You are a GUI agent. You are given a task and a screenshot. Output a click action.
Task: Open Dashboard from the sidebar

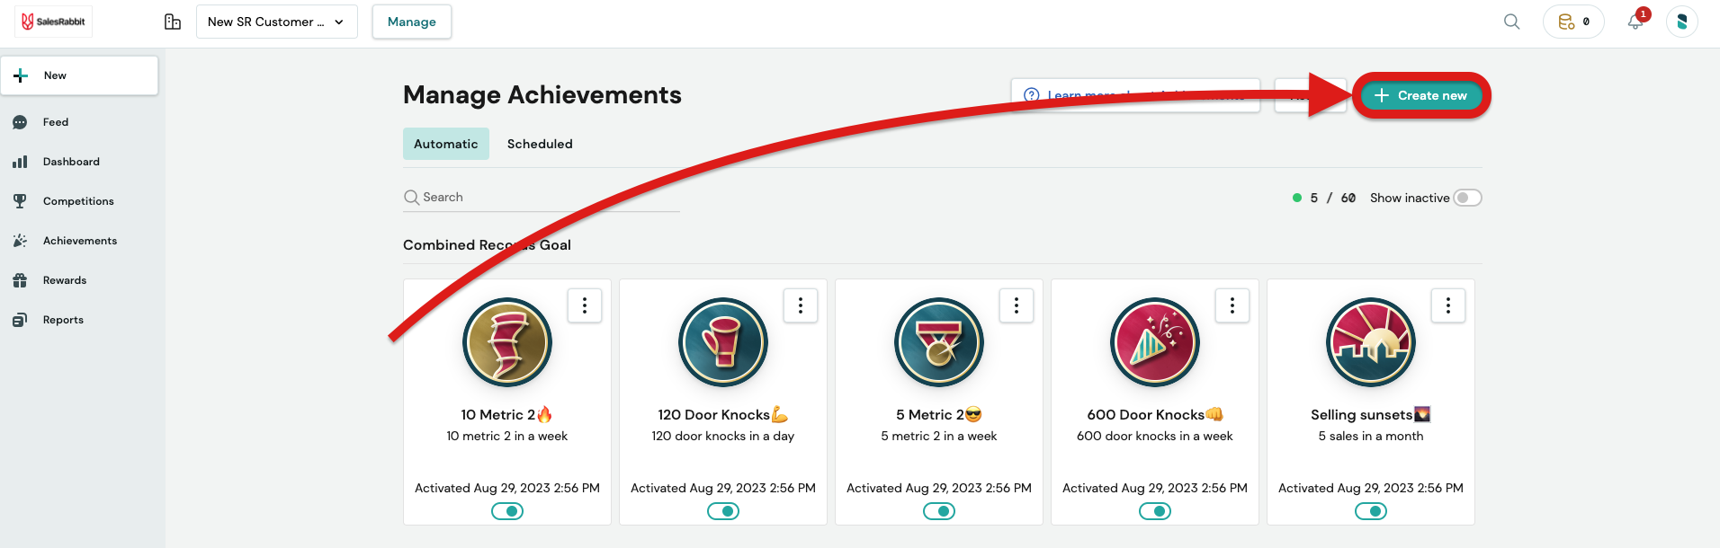[x=71, y=162]
